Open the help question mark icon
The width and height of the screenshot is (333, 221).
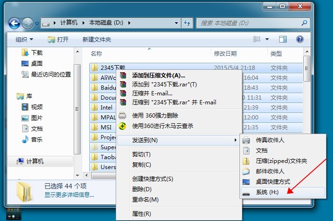click(299, 39)
